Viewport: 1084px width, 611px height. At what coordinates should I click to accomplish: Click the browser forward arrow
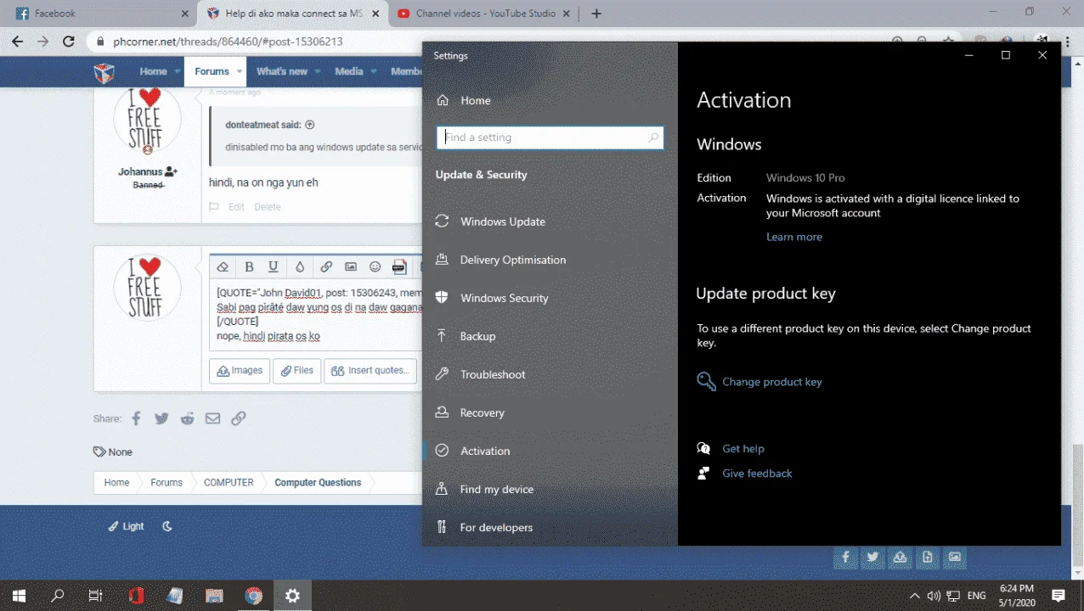[x=42, y=41]
